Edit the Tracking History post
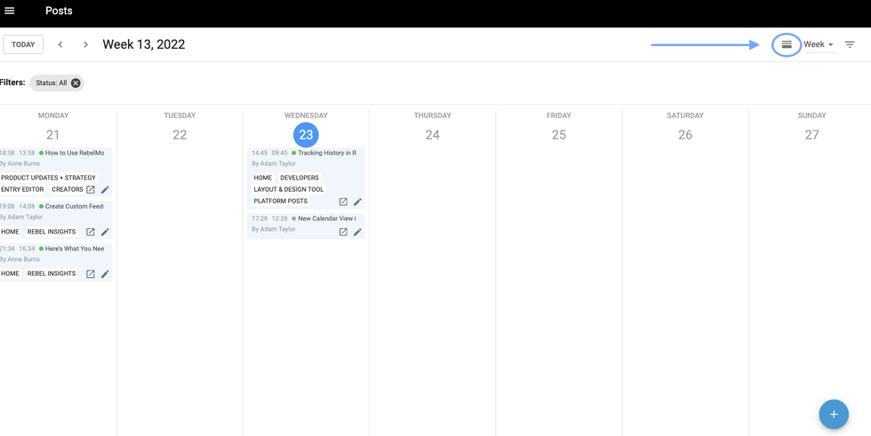Image resolution: width=871 pixels, height=436 pixels. pyautogui.click(x=357, y=202)
